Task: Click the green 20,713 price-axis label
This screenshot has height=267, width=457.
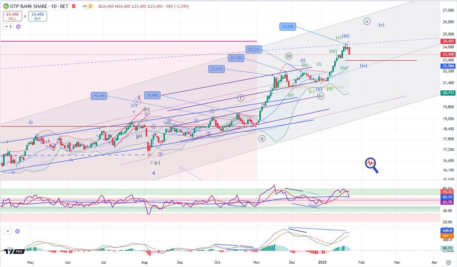Action: [448, 93]
